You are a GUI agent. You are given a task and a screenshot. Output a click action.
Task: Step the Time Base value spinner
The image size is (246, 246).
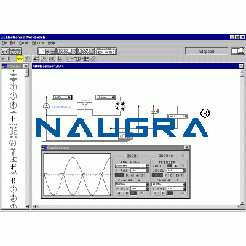[x=148, y=165]
